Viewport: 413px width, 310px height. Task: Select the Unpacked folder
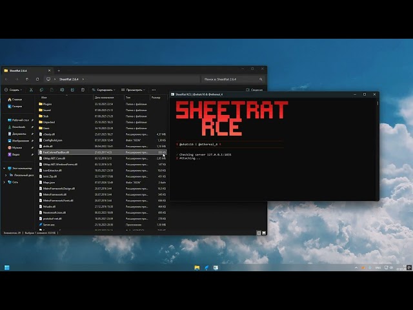103,122
